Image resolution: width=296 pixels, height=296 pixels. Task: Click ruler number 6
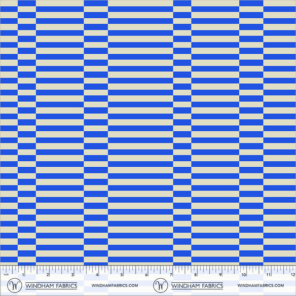[x=147, y=275]
